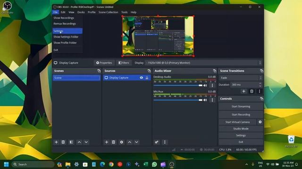
Task: Open Settings from Controls panel
Action: tap(241, 136)
